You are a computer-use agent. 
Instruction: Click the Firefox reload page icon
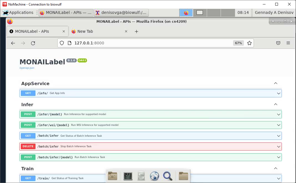tap(33, 43)
